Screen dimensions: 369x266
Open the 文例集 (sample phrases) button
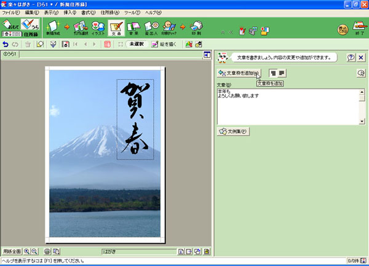pos(232,131)
